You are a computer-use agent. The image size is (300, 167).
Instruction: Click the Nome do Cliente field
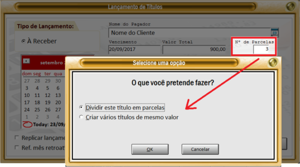190,33
